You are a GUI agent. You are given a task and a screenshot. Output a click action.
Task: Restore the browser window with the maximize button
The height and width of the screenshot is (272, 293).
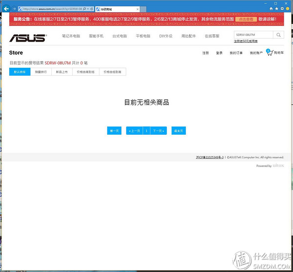(x=275, y=3)
